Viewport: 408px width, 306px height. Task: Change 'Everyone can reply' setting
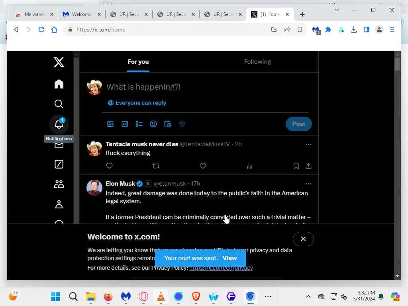pos(137,103)
